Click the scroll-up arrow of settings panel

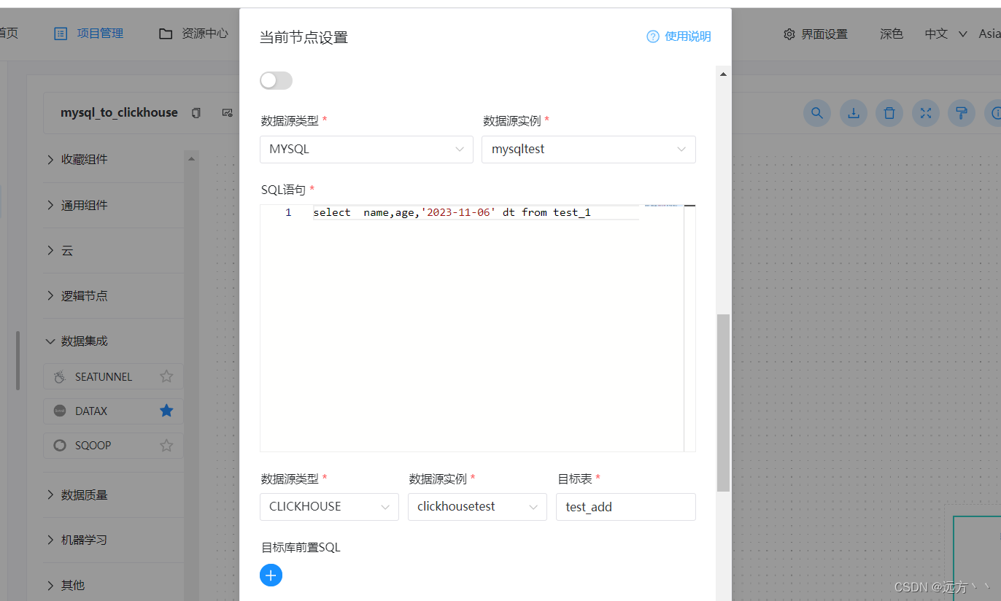click(723, 74)
